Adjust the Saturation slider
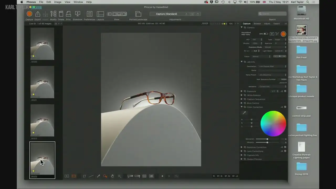The image size is (336, 189). [268, 139]
